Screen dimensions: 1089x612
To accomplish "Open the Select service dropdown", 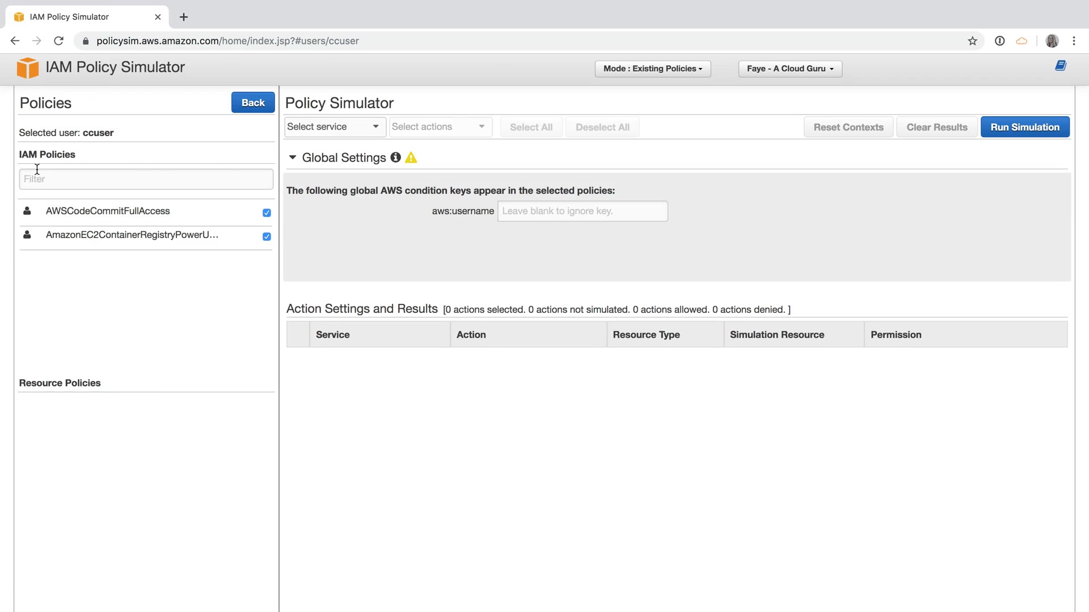I will click(334, 127).
